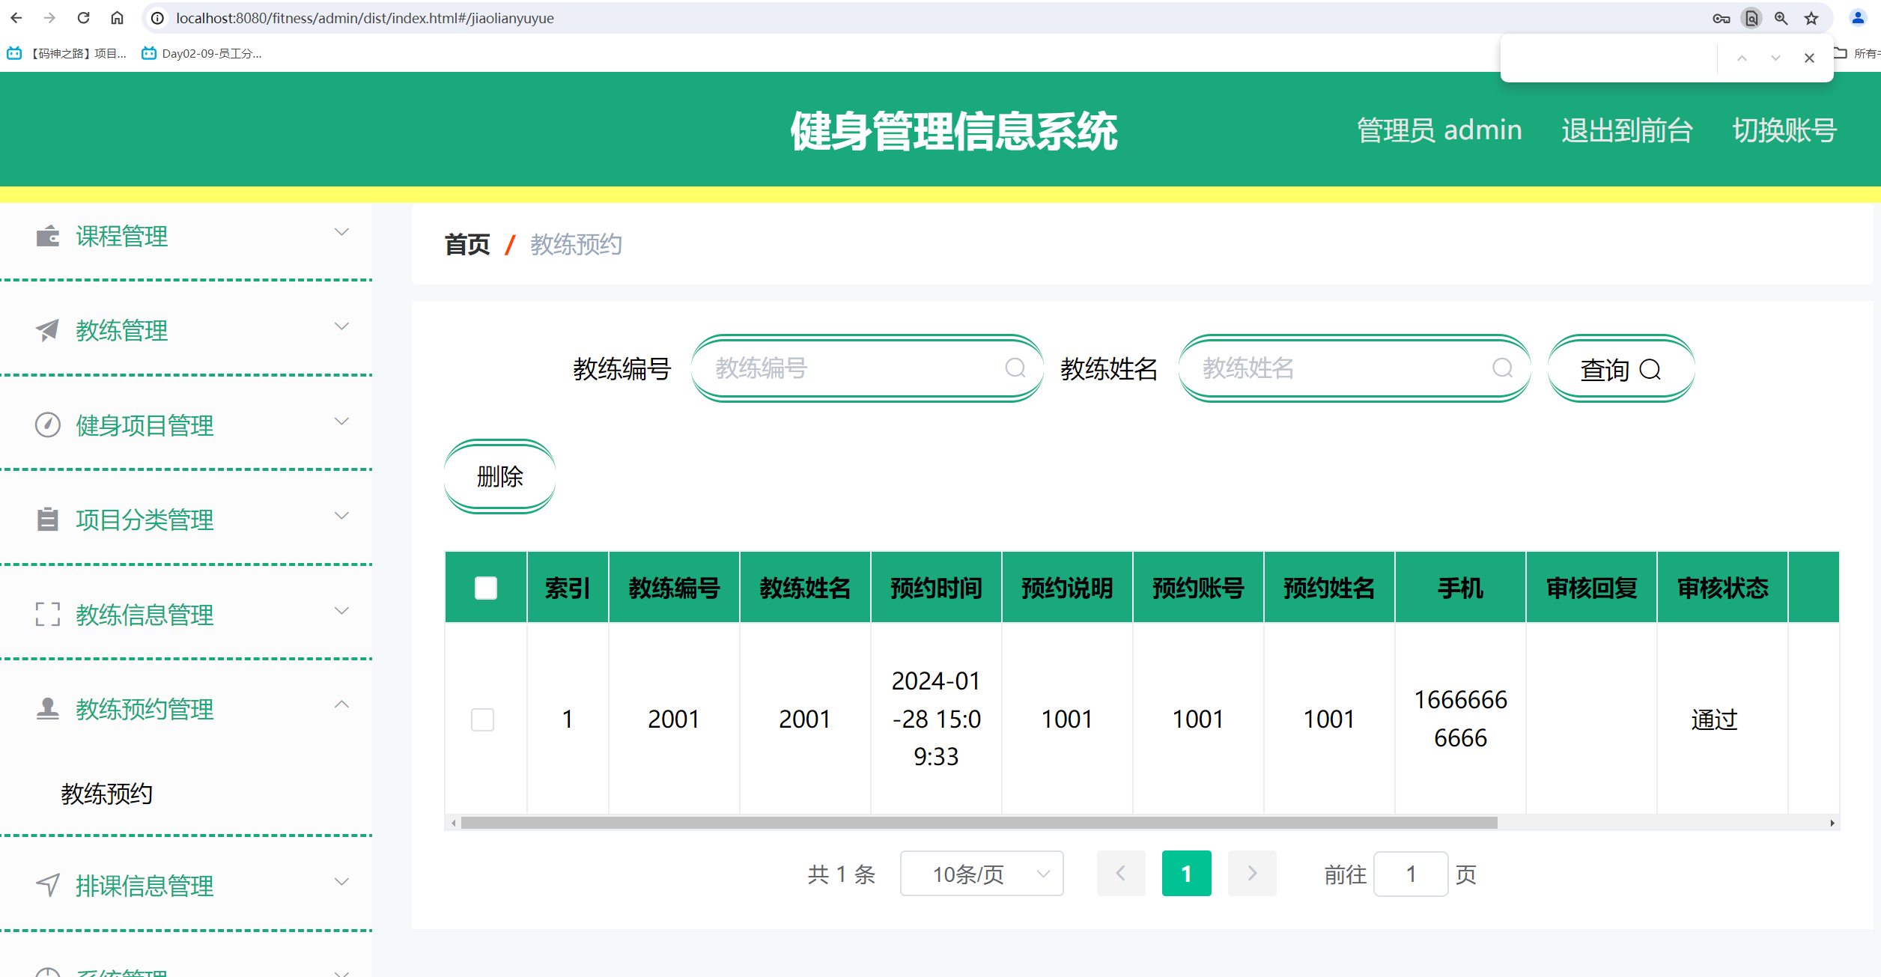1881x977 pixels.
Task: Collapse the 教练预约管理 menu chevron
Action: pyautogui.click(x=343, y=704)
